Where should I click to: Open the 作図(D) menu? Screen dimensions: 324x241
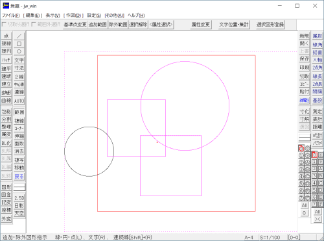(x=73, y=16)
